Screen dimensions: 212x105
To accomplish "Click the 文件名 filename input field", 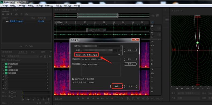I will 101,46.
